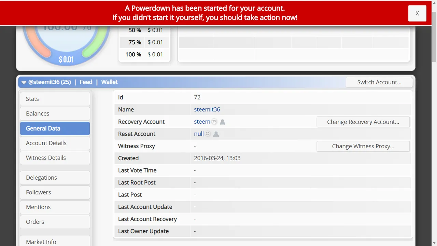
Task: Click the 75 % vote value row
Action: pyautogui.click(x=144, y=42)
